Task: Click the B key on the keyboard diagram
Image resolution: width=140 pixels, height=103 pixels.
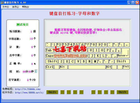Action: (x=84, y=61)
